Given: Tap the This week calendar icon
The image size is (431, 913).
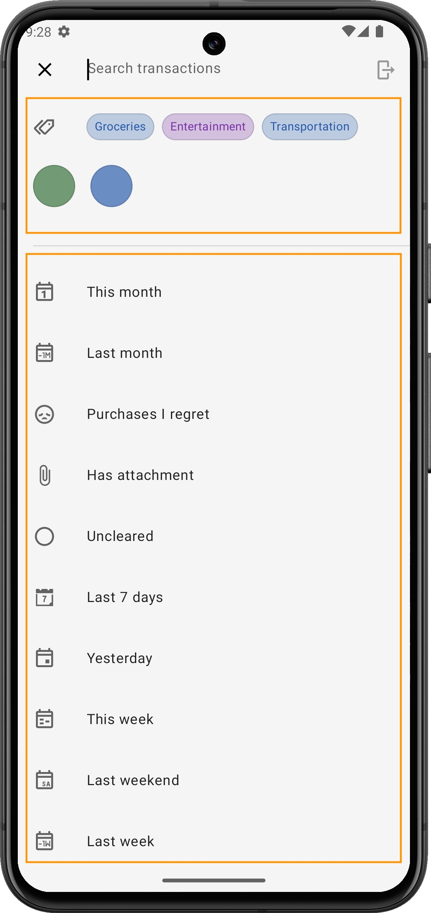Looking at the screenshot, I should click(x=45, y=719).
